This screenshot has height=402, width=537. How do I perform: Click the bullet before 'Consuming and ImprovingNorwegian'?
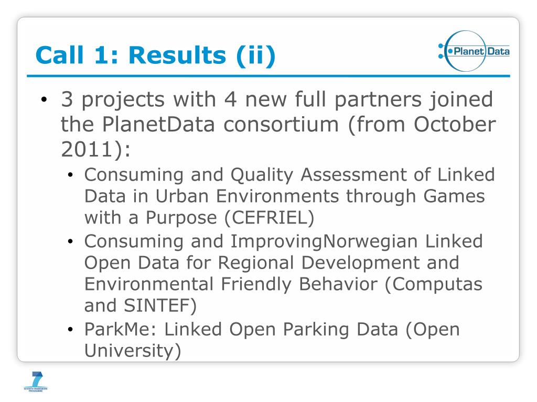71,242
